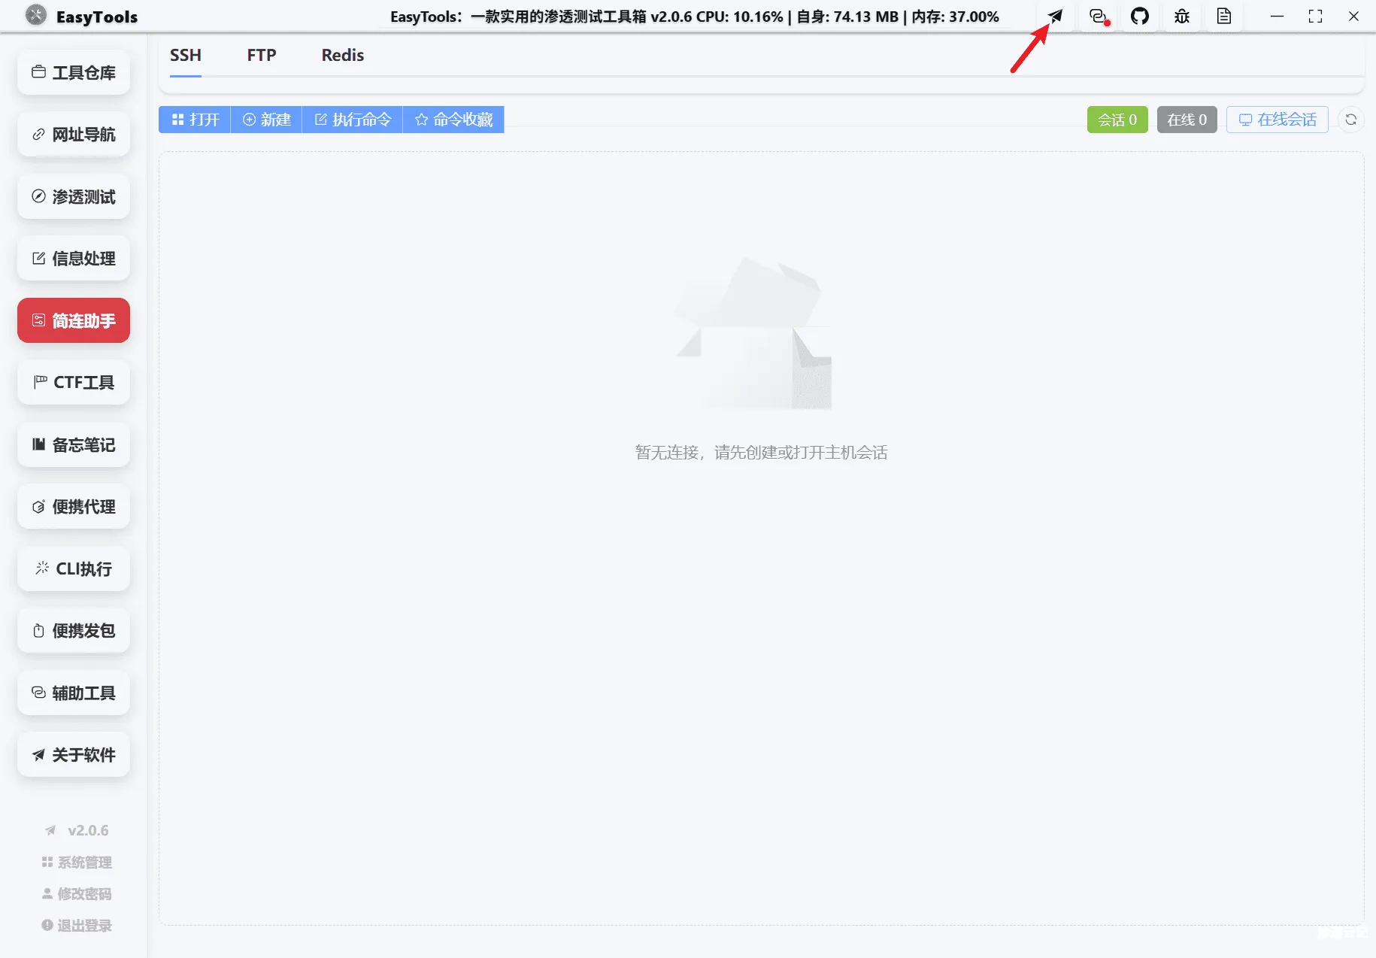
Task: Switch to the FTP tab
Action: point(261,54)
